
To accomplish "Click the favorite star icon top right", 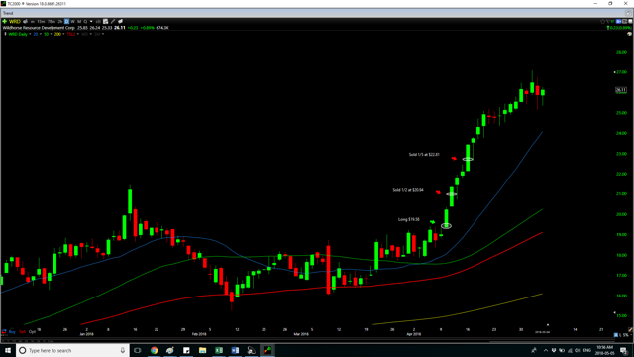I will (x=602, y=21).
